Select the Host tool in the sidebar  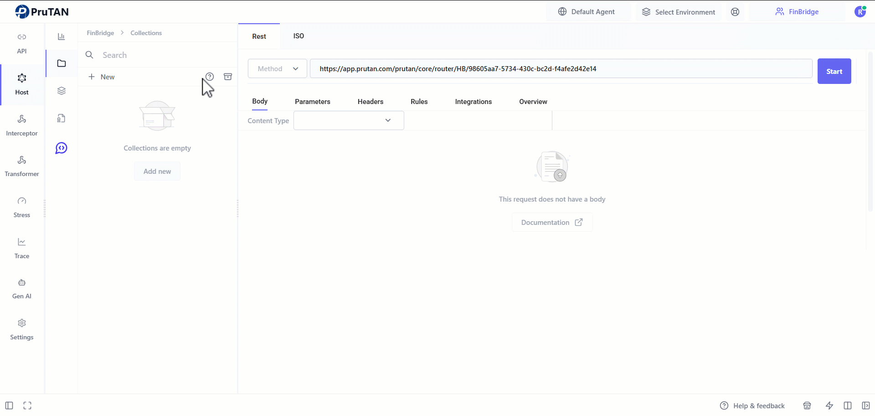(x=21, y=84)
